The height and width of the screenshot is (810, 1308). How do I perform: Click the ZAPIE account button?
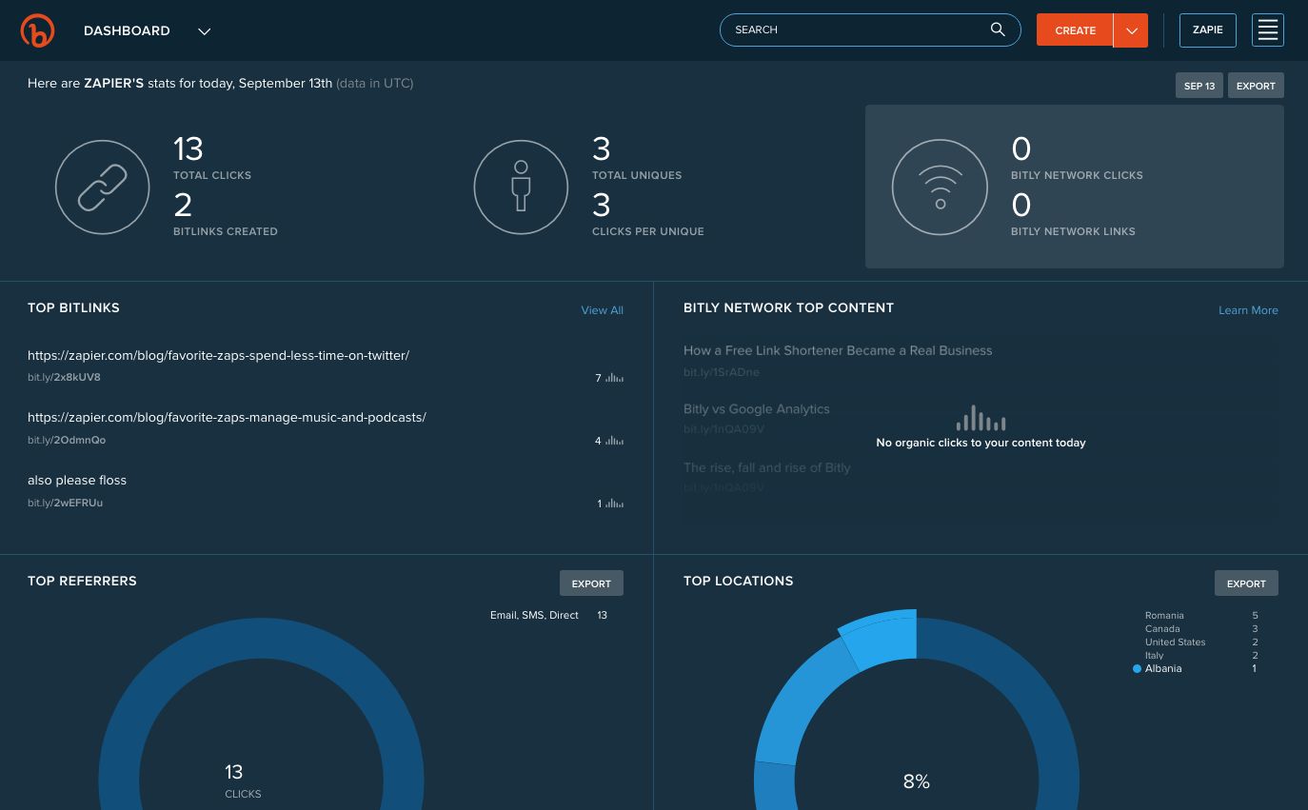(1207, 30)
